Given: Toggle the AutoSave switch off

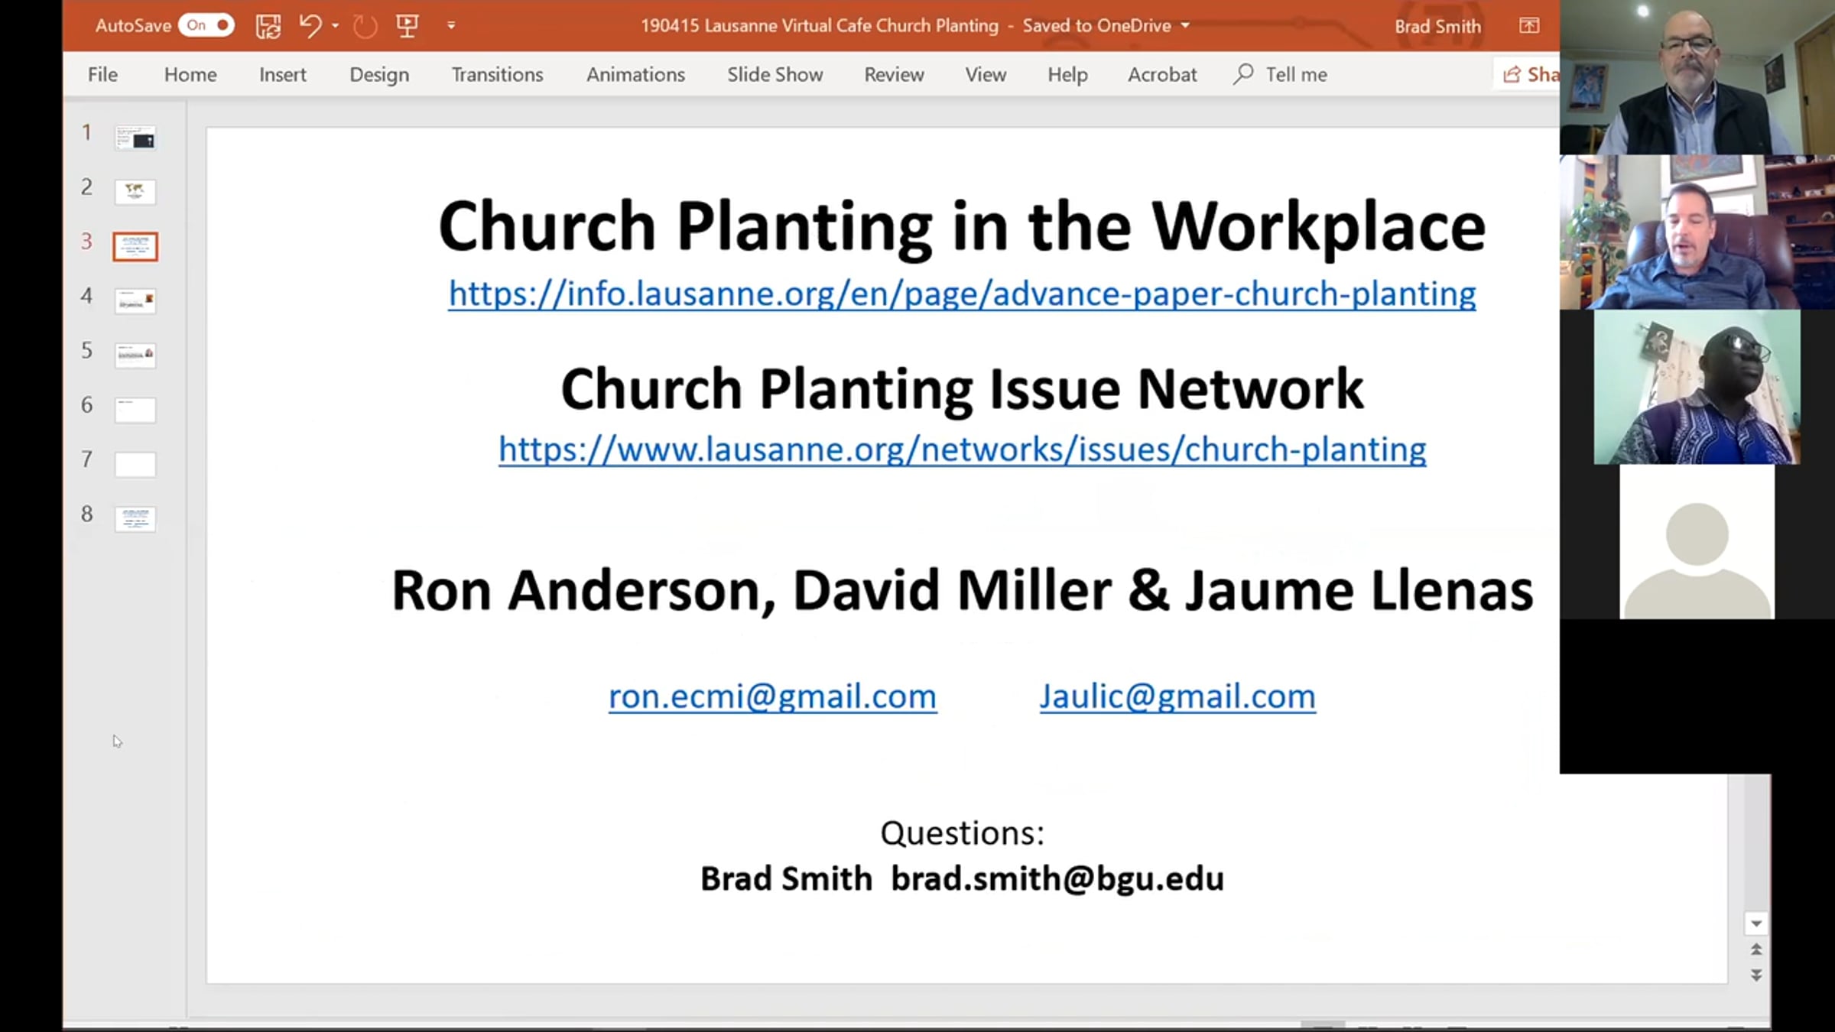Looking at the screenshot, I should [x=207, y=25].
